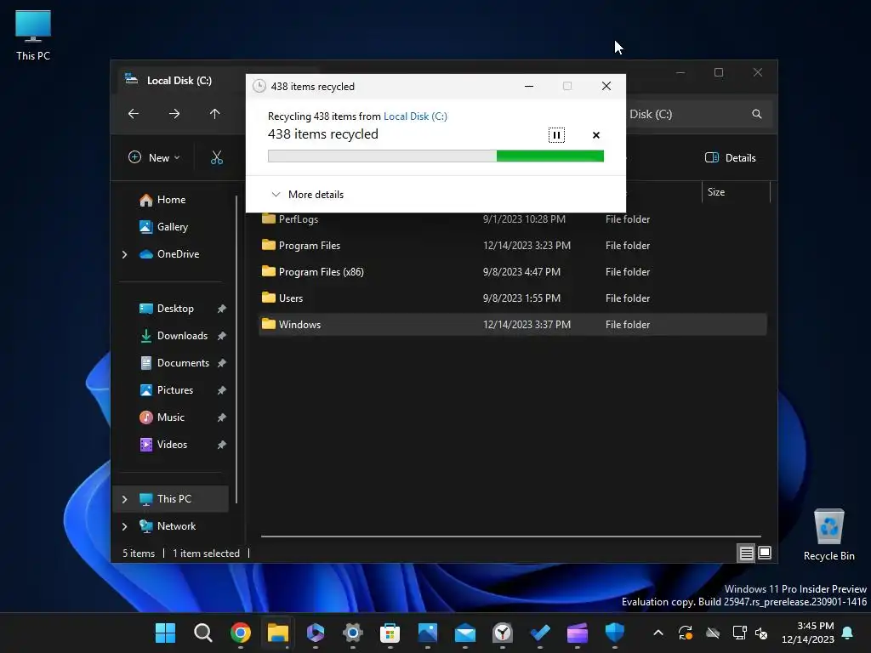Open Google Chrome from taskbar
The height and width of the screenshot is (653, 871).
(x=241, y=633)
